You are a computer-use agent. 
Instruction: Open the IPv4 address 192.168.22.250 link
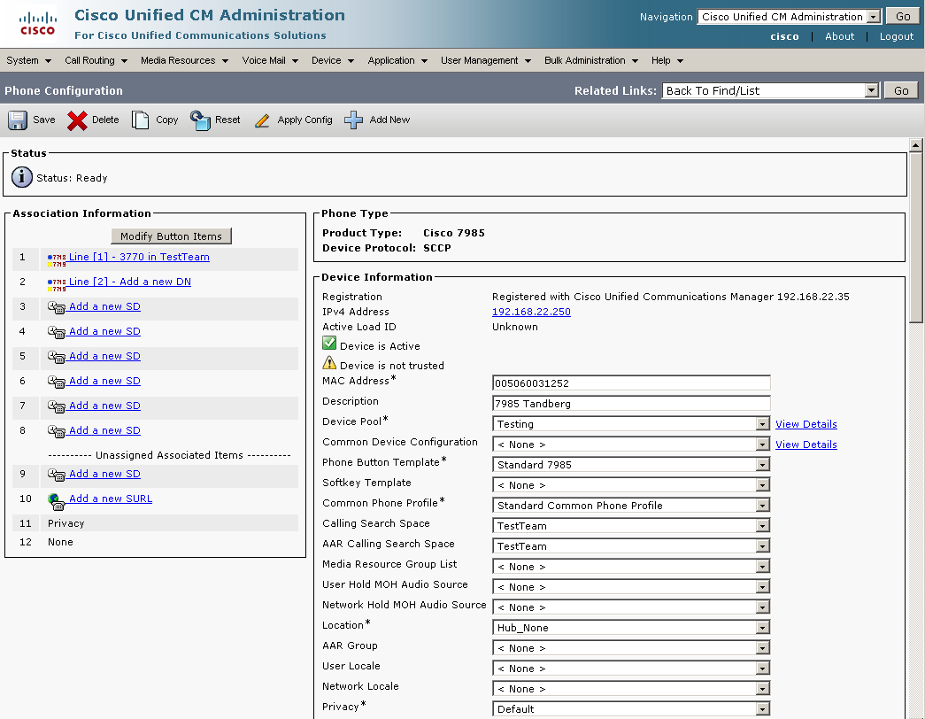pos(531,312)
